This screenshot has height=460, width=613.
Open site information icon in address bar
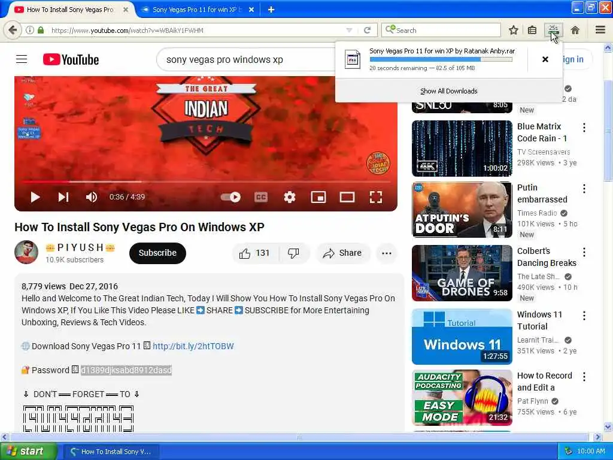tap(30, 30)
